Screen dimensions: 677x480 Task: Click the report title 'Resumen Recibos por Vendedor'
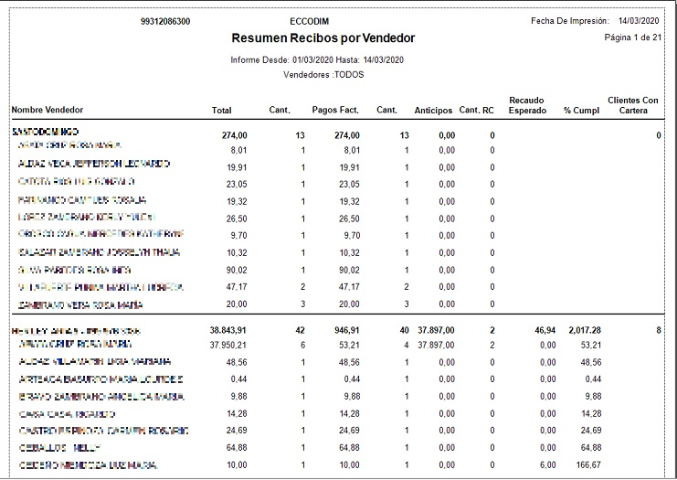pyautogui.click(x=323, y=38)
